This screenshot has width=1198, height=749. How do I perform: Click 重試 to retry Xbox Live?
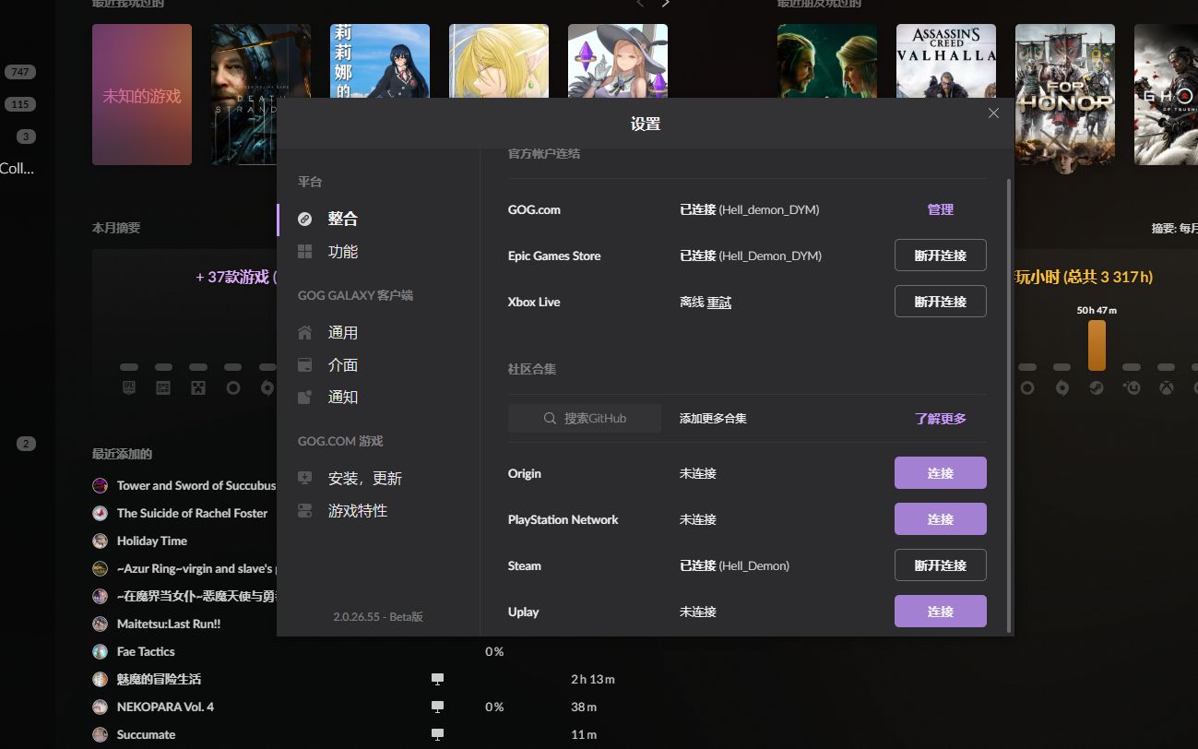[x=719, y=303]
